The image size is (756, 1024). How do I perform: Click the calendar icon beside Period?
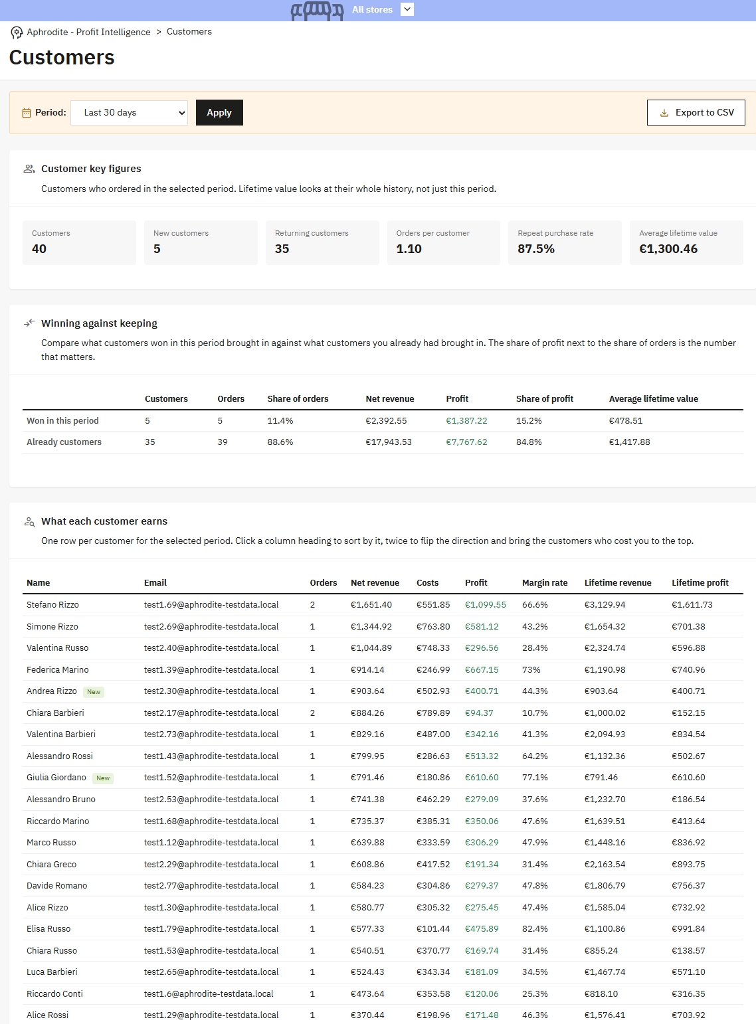27,113
